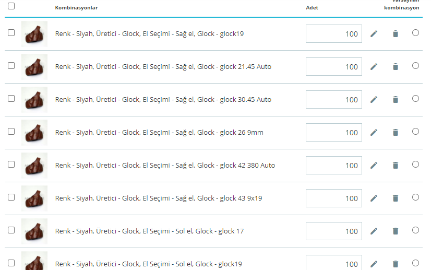Edit the glock 21.45 Auto combination
The width and height of the screenshot is (431, 270).
tap(374, 67)
